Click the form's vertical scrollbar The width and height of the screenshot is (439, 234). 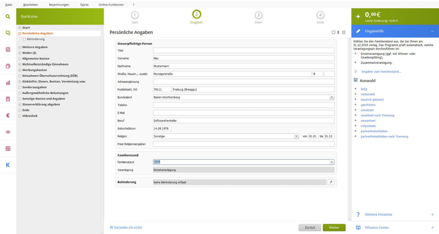[x=349, y=129]
